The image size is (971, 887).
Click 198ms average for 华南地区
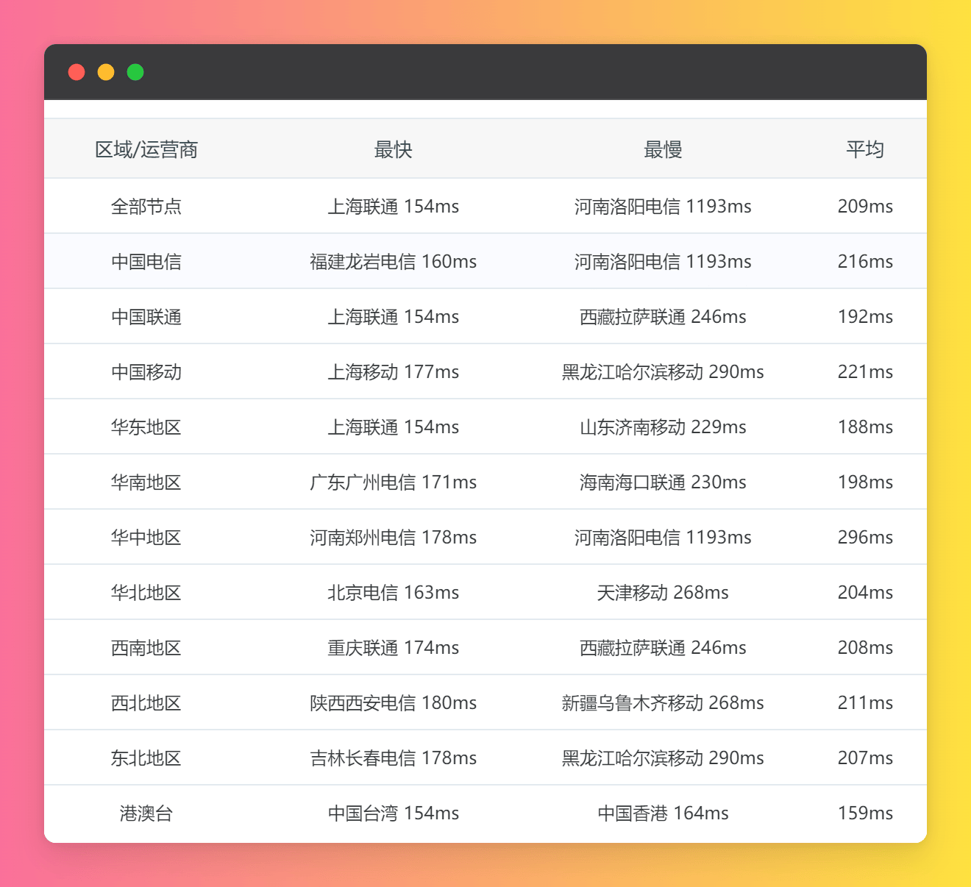click(865, 482)
